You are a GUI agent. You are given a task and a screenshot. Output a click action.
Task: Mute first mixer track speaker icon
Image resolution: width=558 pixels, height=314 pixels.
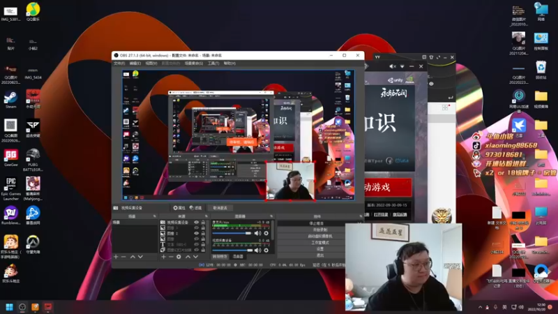[257, 234]
